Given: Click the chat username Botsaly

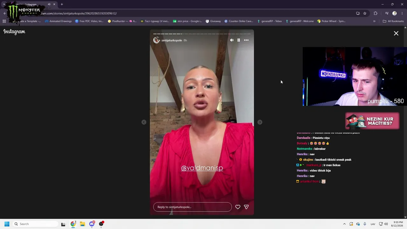Looking at the screenshot, I should coord(302,143).
